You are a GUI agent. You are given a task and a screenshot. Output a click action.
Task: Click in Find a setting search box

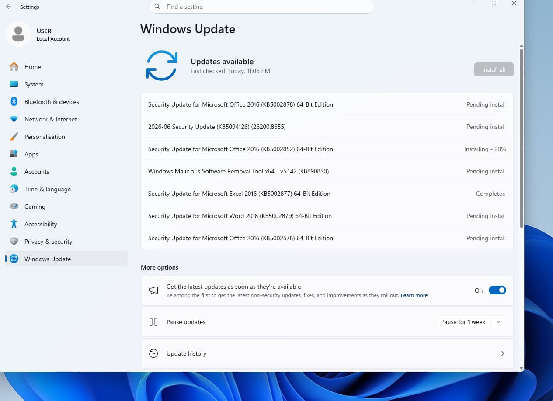261,7
